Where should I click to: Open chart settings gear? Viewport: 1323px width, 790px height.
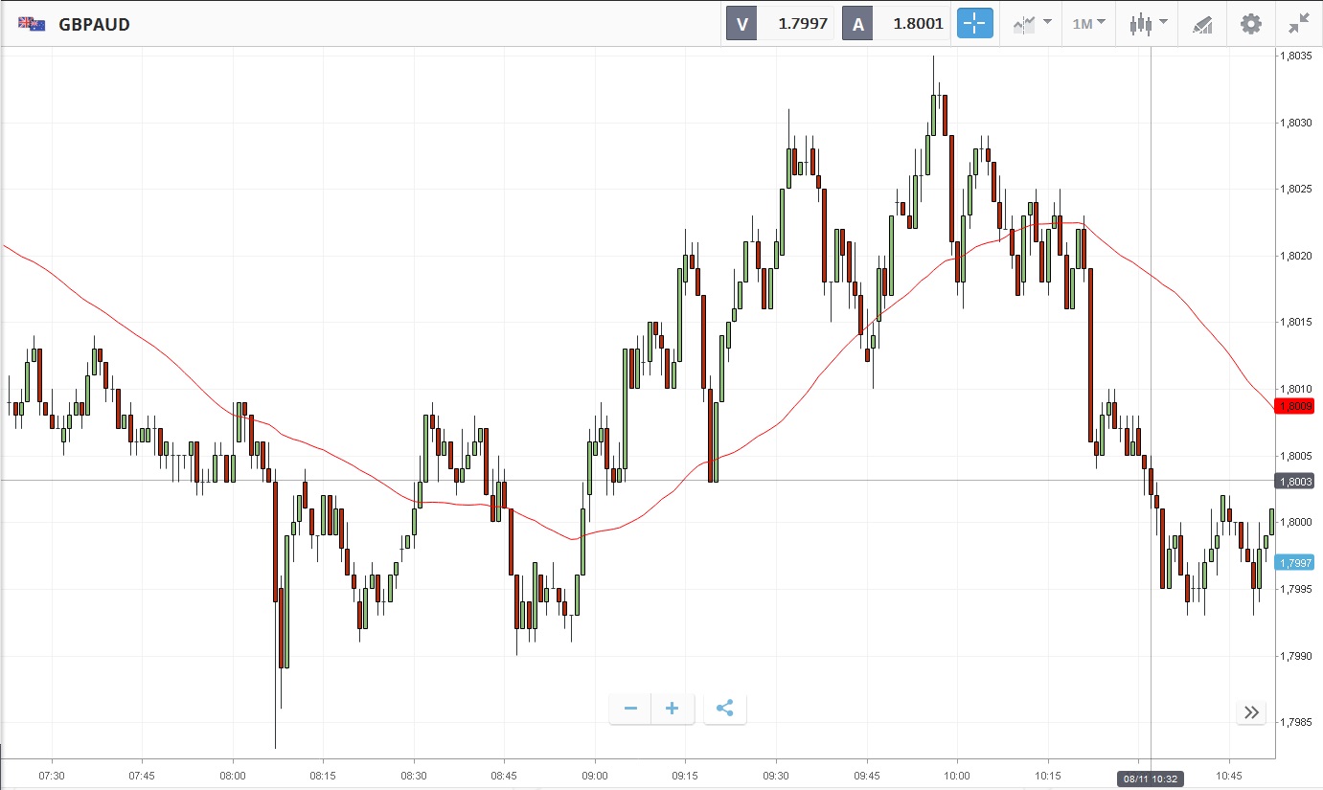click(1251, 24)
